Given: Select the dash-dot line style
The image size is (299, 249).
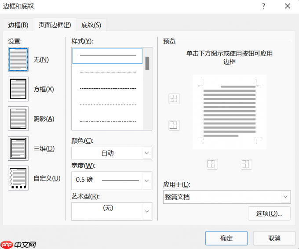Looking at the screenshot, I should tap(108, 121).
